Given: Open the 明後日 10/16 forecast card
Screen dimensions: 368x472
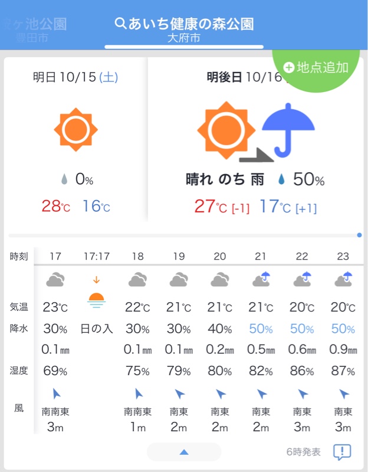Looking at the screenshot, I should point(256,139).
